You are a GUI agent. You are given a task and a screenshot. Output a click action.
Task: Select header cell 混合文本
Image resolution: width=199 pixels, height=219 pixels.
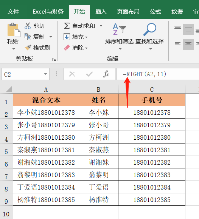[46, 100]
